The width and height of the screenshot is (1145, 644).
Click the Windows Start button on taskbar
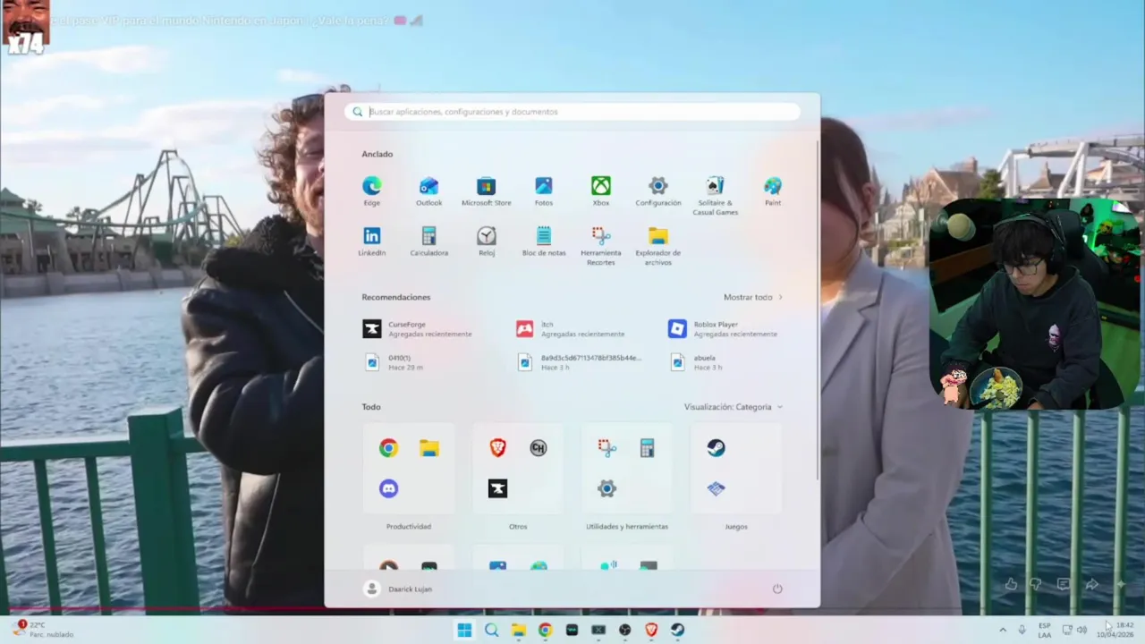[x=464, y=630]
